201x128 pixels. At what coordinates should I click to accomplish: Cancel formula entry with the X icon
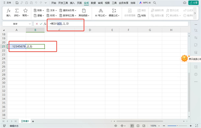[x=37, y=24]
